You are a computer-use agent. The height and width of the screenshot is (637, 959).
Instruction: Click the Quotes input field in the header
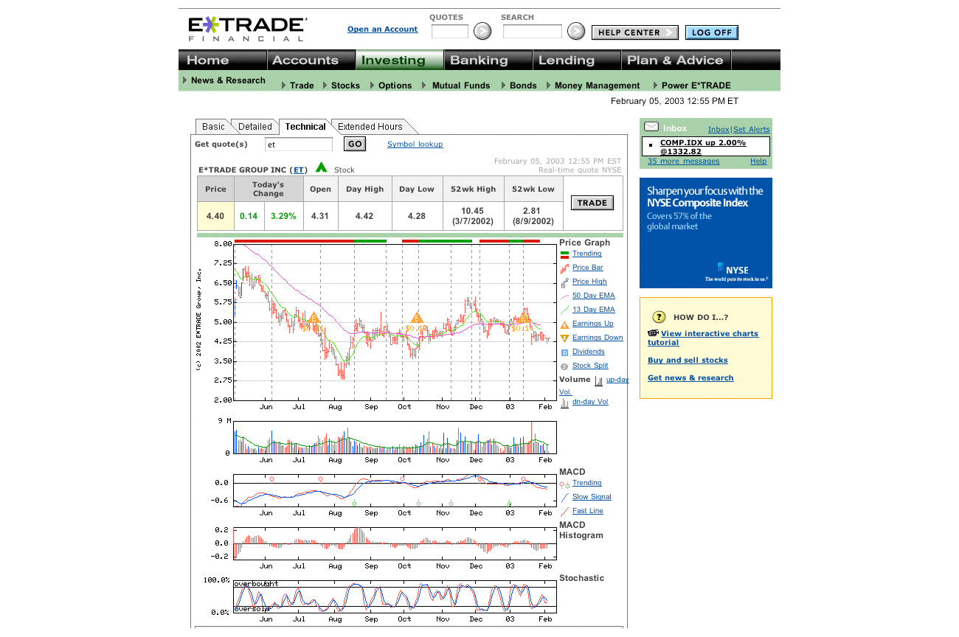point(450,32)
